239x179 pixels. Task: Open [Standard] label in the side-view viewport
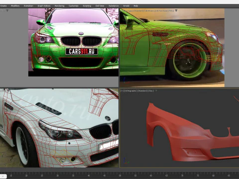[138, 10]
